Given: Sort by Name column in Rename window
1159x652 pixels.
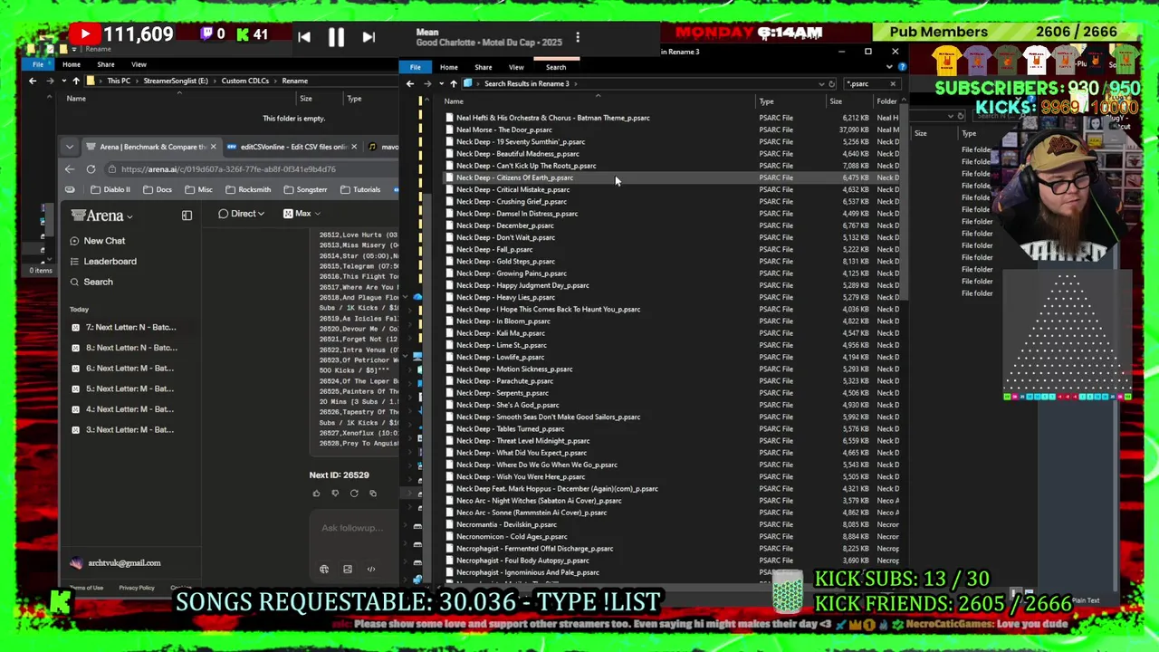Looking at the screenshot, I should [x=76, y=99].
